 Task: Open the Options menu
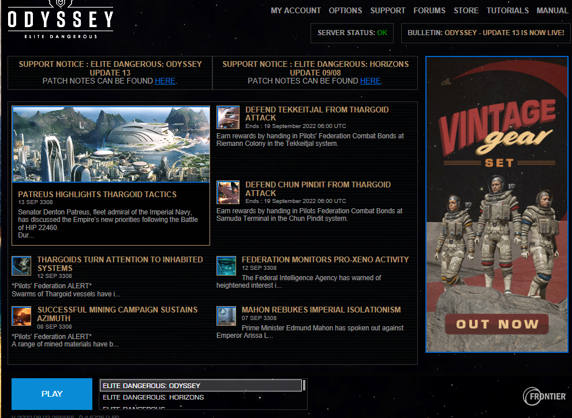346,10
